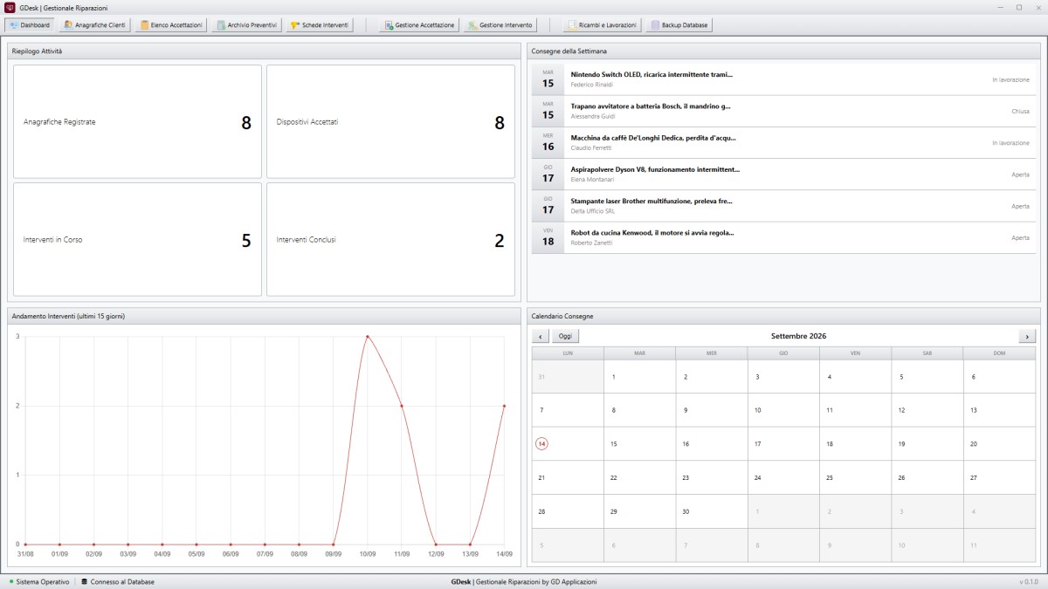Open Archivio Preventivi from the toolbar
1048x589 pixels.
[x=246, y=25]
